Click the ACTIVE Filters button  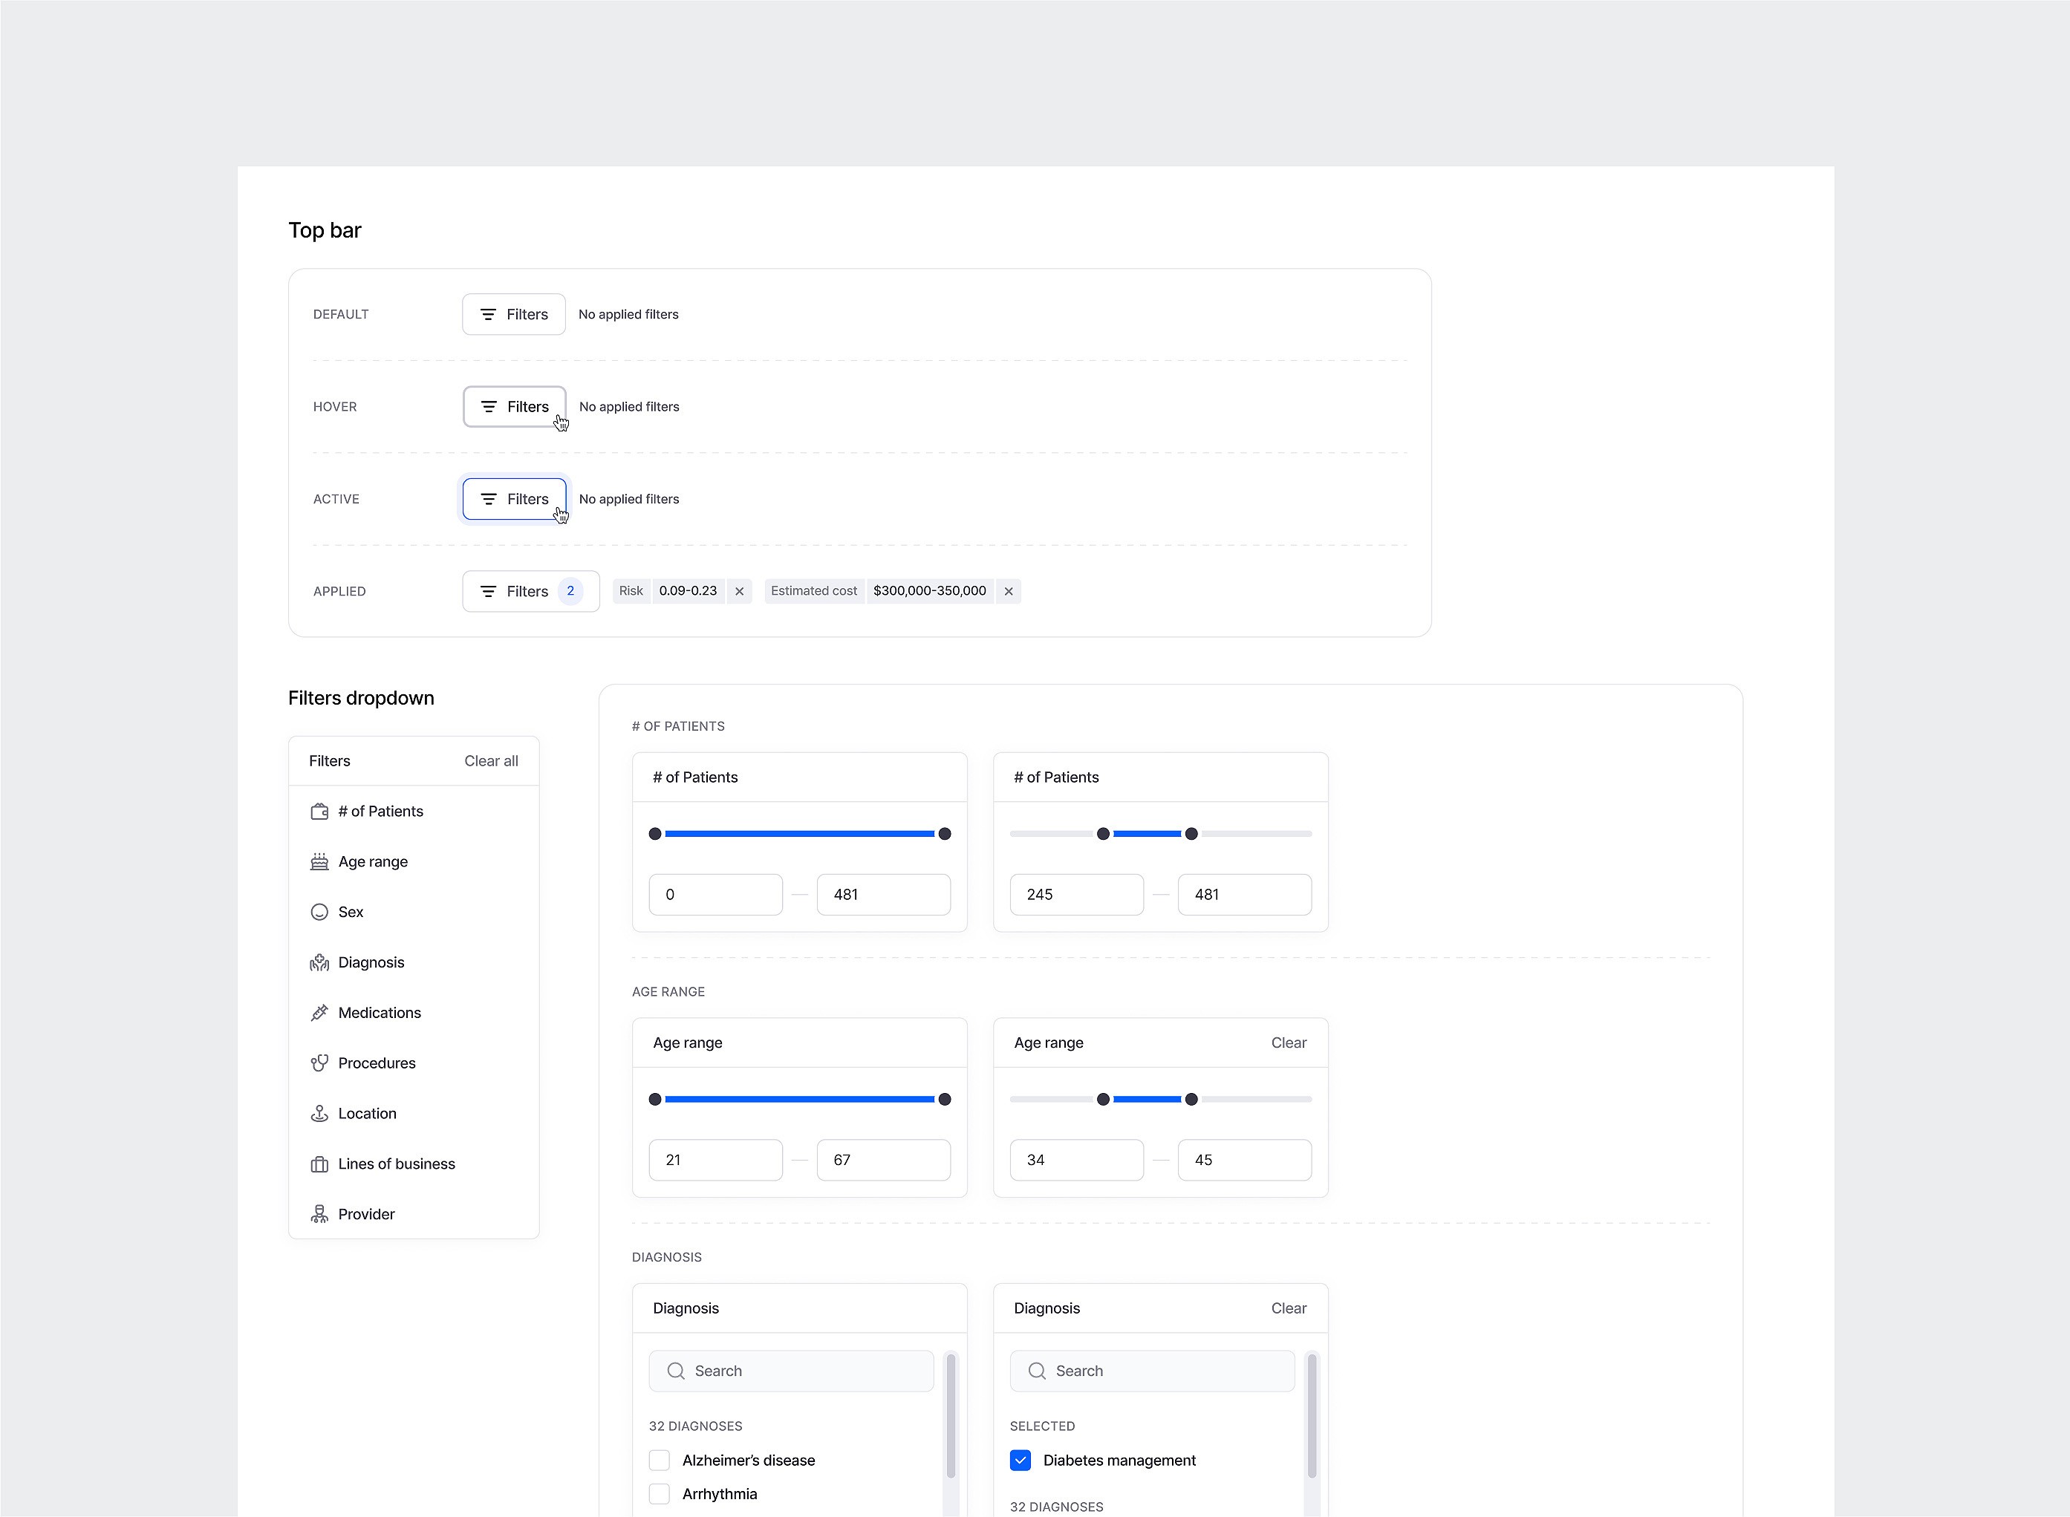pyautogui.click(x=512, y=500)
